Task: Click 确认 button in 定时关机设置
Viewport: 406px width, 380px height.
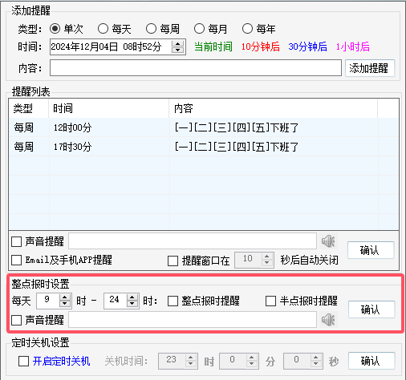Action: pyautogui.click(x=371, y=361)
